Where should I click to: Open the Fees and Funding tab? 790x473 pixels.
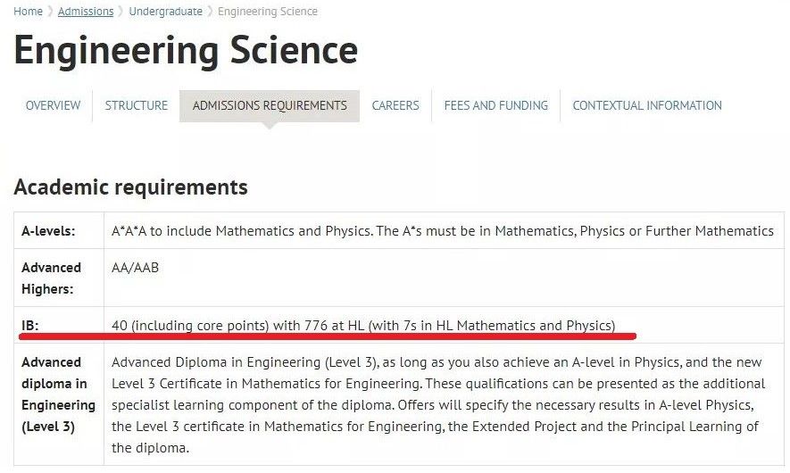tap(495, 105)
